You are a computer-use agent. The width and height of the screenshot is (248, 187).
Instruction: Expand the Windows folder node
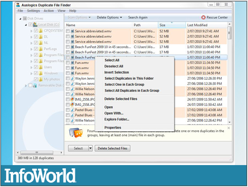click(x=31, y=74)
